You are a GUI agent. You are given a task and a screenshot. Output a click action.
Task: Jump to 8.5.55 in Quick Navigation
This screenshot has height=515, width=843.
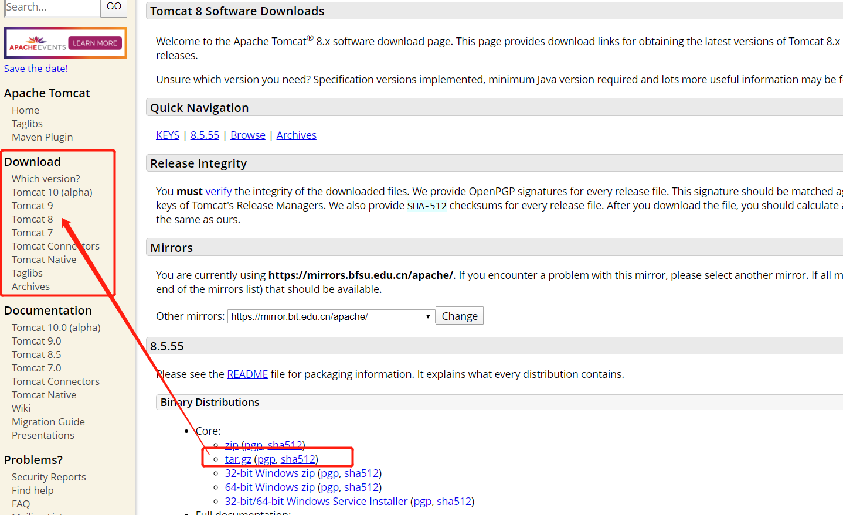[x=205, y=135]
